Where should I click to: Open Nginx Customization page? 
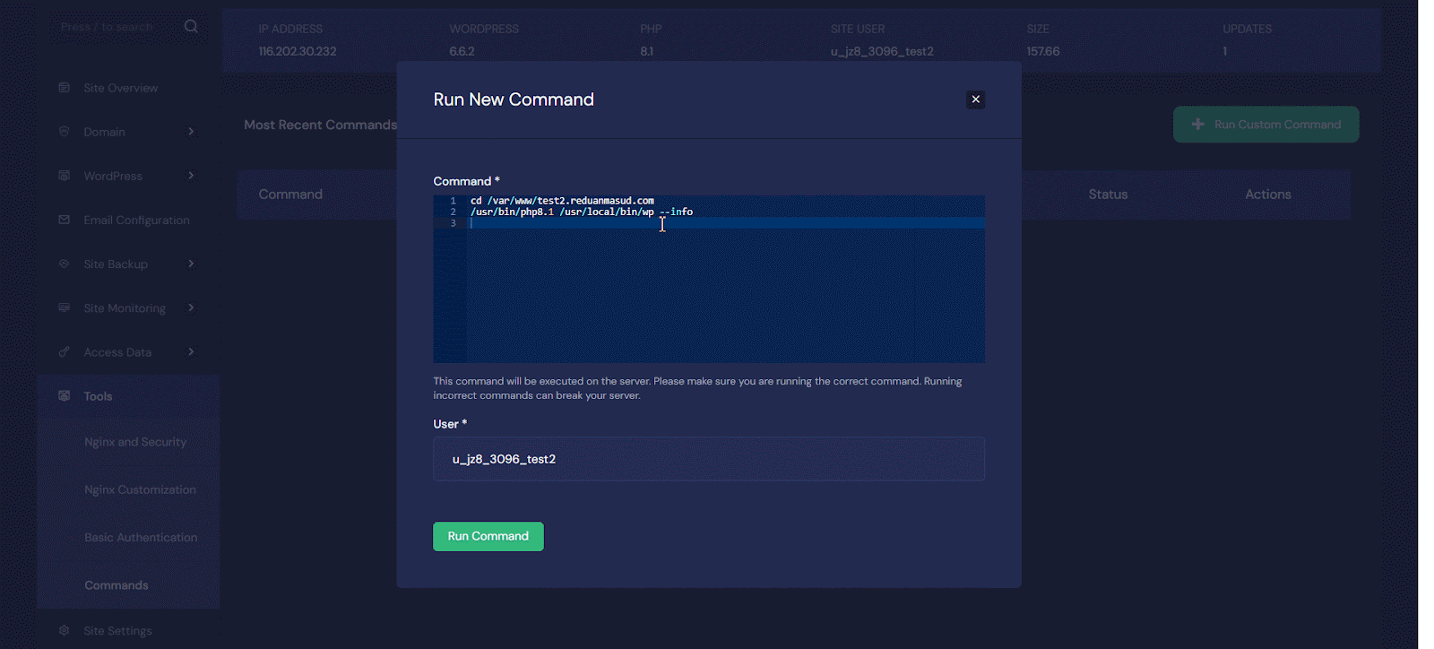pyautogui.click(x=140, y=489)
